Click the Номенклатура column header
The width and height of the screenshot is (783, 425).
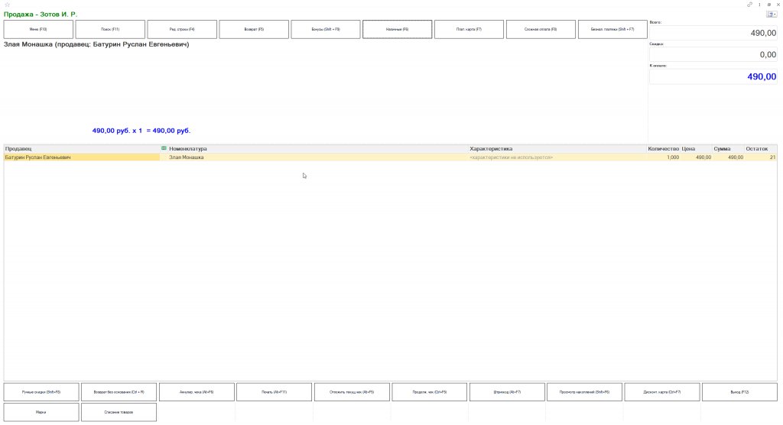pyautogui.click(x=317, y=149)
